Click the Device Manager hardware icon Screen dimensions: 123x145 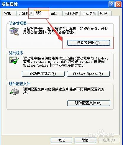[x=14, y=31]
